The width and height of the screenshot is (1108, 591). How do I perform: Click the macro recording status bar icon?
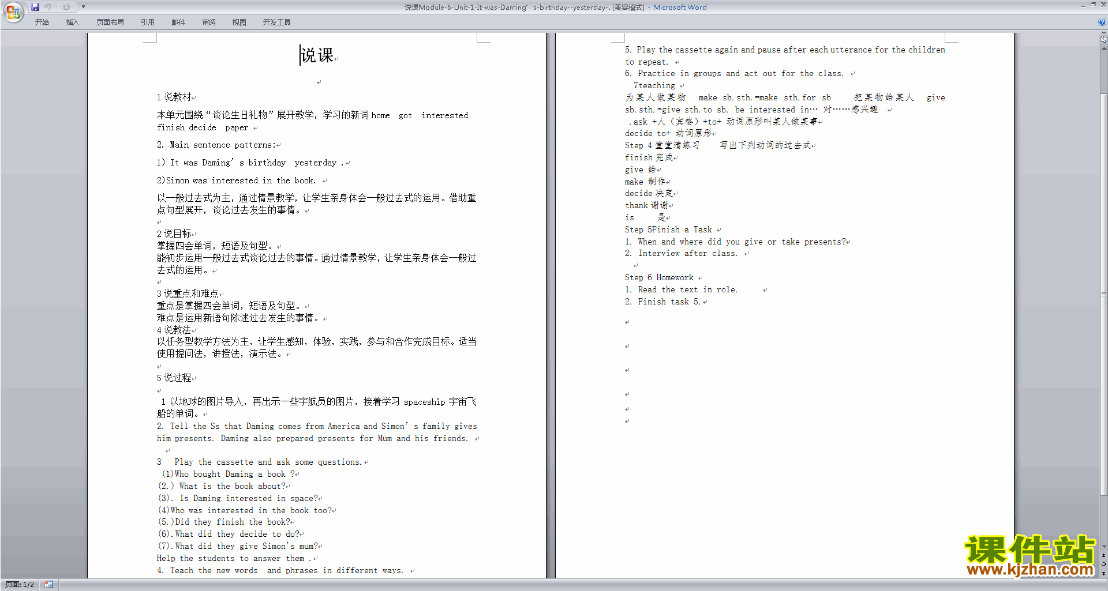point(48,585)
